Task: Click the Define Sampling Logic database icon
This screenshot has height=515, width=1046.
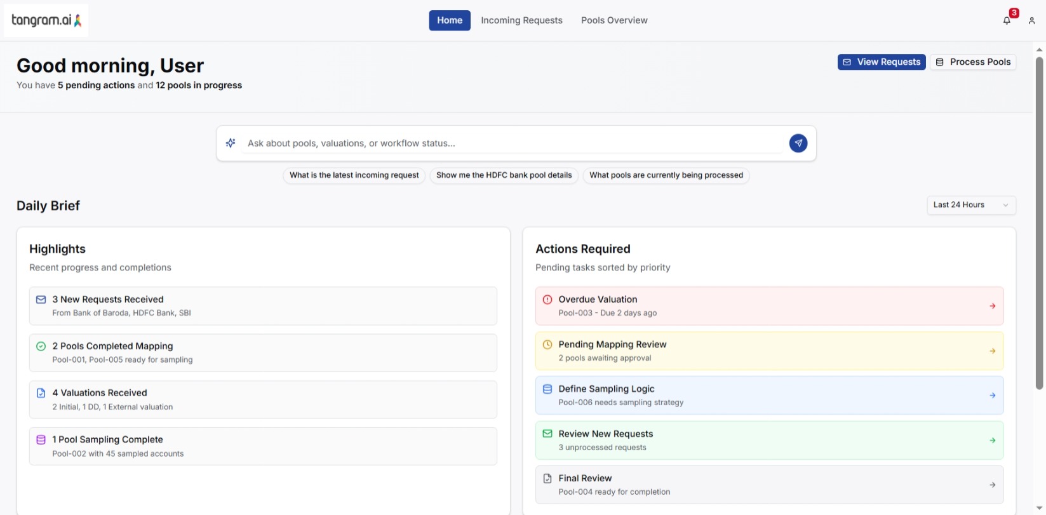Action: pyautogui.click(x=547, y=389)
